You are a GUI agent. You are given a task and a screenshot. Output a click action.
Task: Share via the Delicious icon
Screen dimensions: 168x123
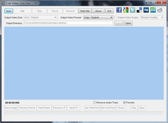click(x=139, y=10)
